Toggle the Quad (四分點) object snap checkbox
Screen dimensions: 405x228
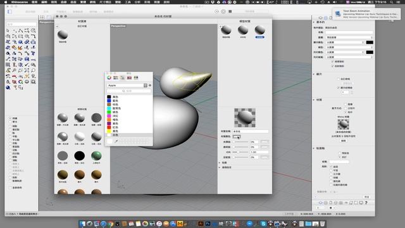[10, 153]
